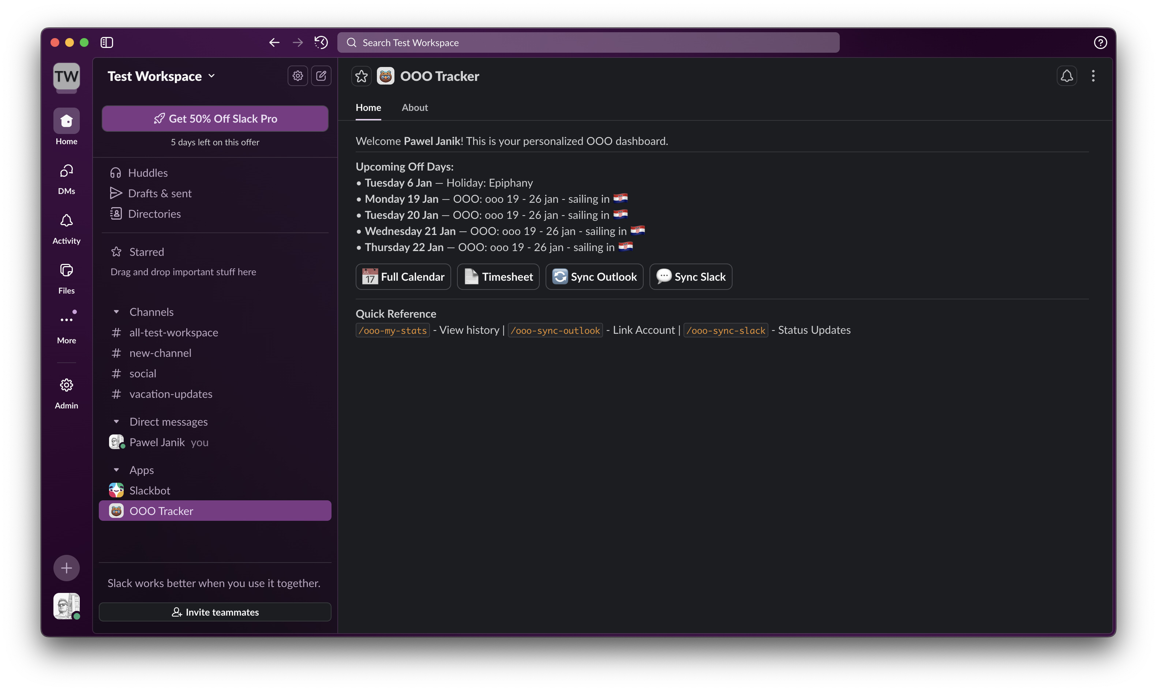The image size is (1157, 691).
Task: Open the Full Calendar
Action: (403, 276)
